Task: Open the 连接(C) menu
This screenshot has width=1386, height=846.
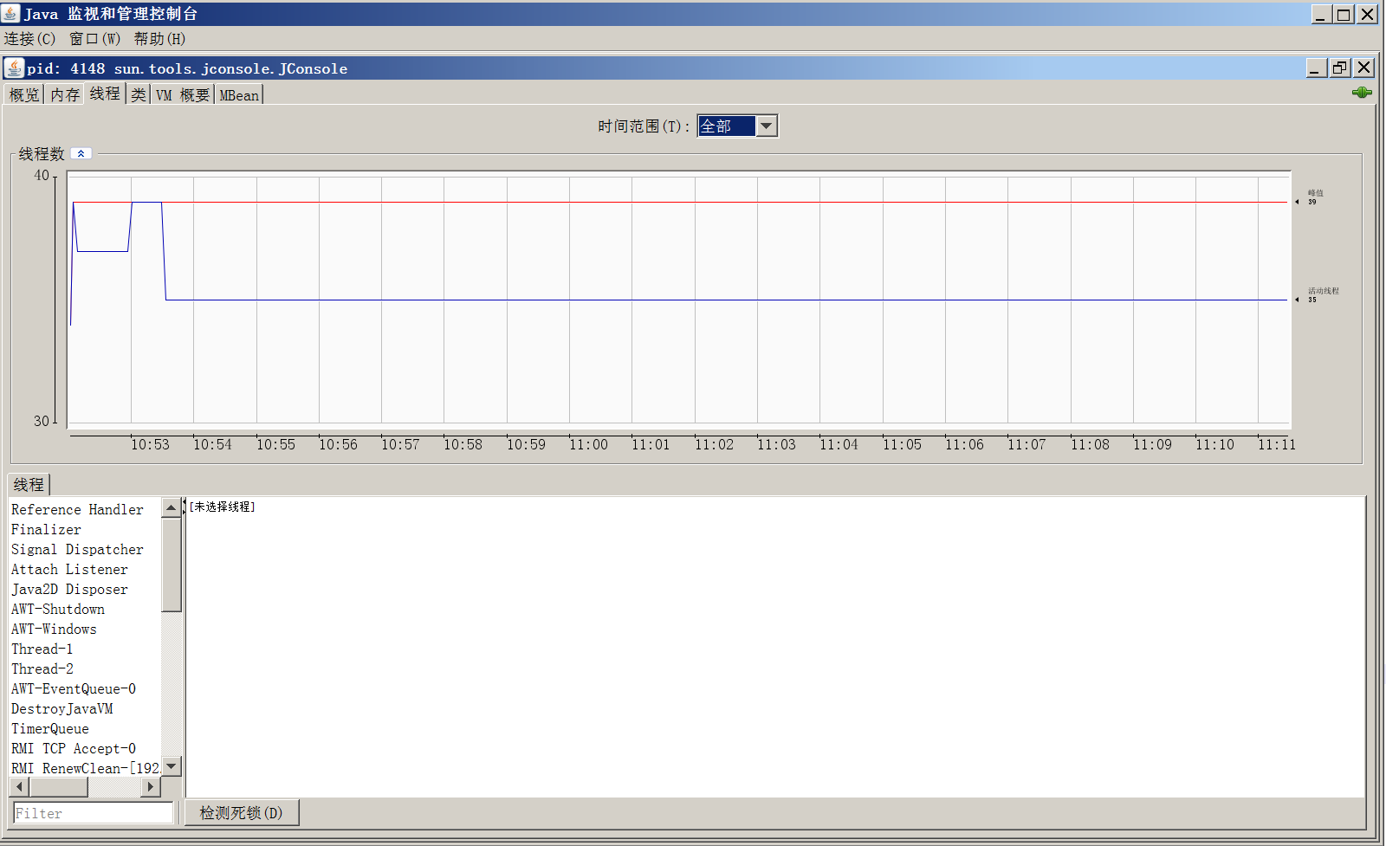Action: 29,38
